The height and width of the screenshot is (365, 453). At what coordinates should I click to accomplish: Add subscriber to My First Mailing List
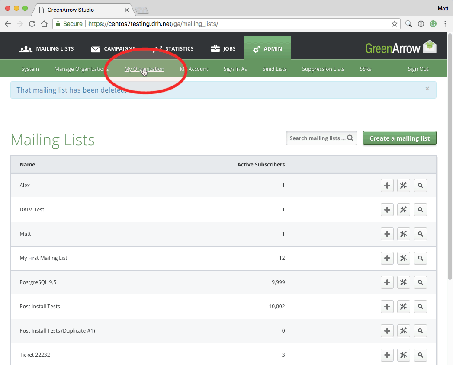pos(387,258)
